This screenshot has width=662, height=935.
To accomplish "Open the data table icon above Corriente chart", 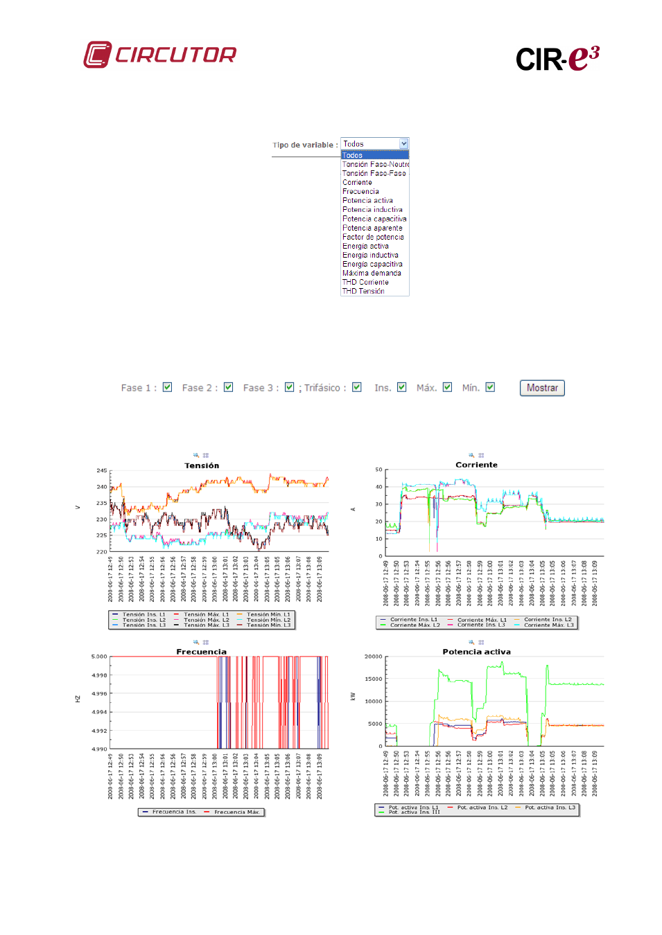I will pos(481,456).
